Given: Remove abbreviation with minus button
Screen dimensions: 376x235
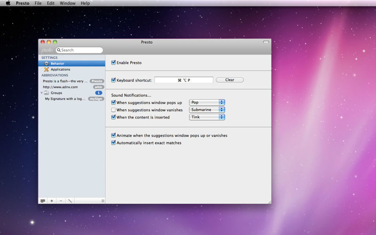Looking at the screenshot, I should click(x=61, y=201).
